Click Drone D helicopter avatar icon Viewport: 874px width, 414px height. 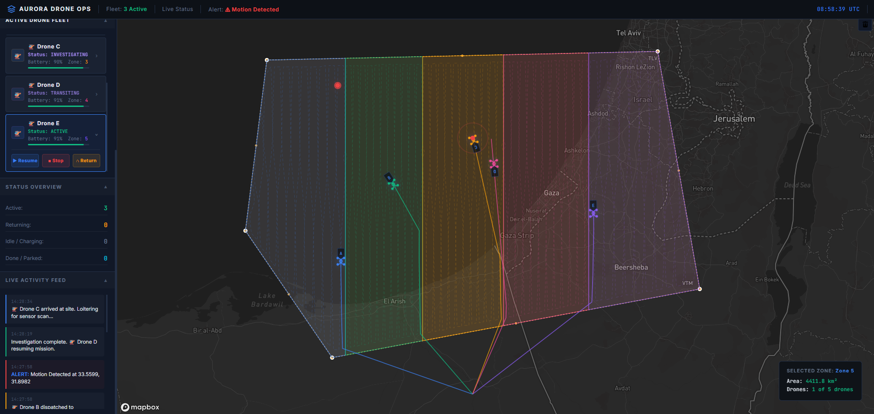point(18,94)
